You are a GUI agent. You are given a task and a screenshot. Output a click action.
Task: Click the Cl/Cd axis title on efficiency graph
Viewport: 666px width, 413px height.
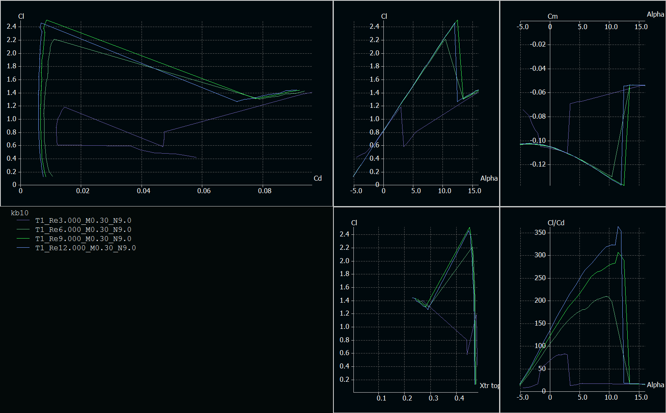[556, 223]
